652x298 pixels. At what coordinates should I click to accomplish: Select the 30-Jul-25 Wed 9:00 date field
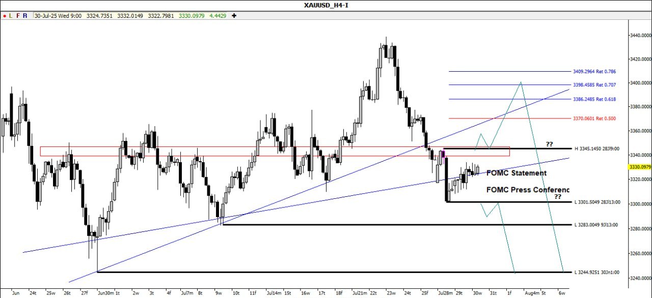pos(58,16)
